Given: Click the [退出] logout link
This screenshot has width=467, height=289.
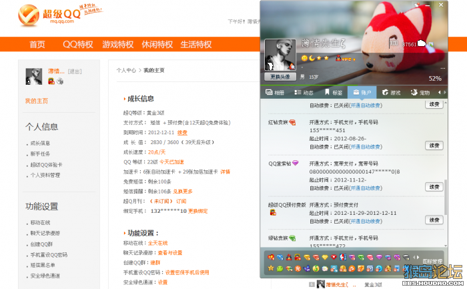Looking at the screenshot, I should 75,71.
